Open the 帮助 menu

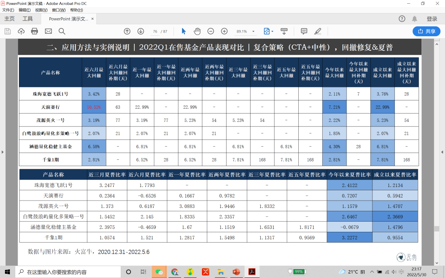pyautogui.click(x=77, y=10)
